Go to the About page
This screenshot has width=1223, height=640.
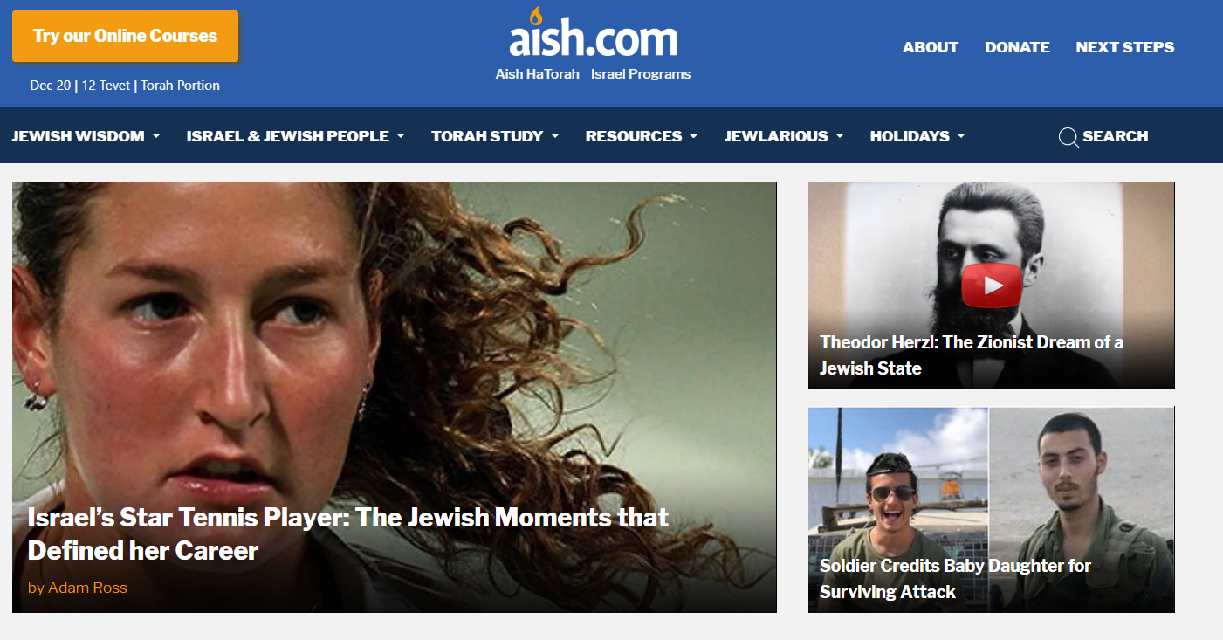tap(931, 47)
